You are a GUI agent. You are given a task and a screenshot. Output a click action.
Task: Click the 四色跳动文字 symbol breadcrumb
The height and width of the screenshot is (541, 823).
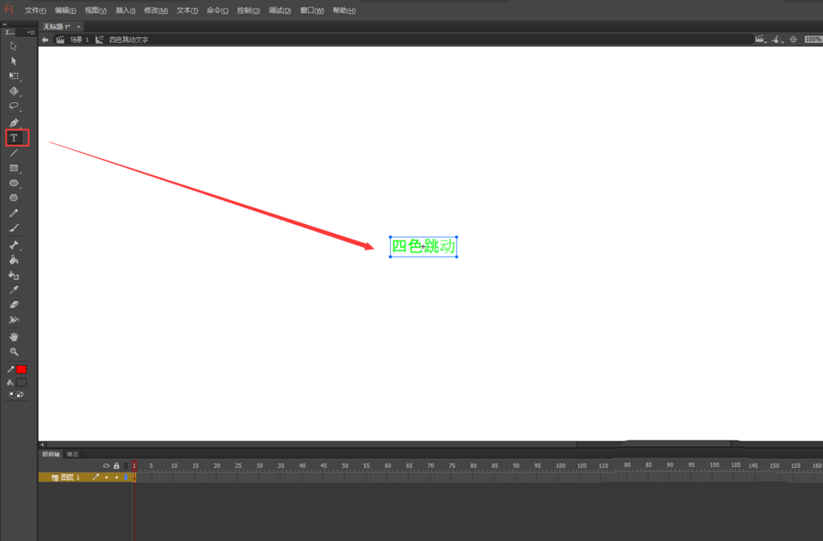pos(128,40)
